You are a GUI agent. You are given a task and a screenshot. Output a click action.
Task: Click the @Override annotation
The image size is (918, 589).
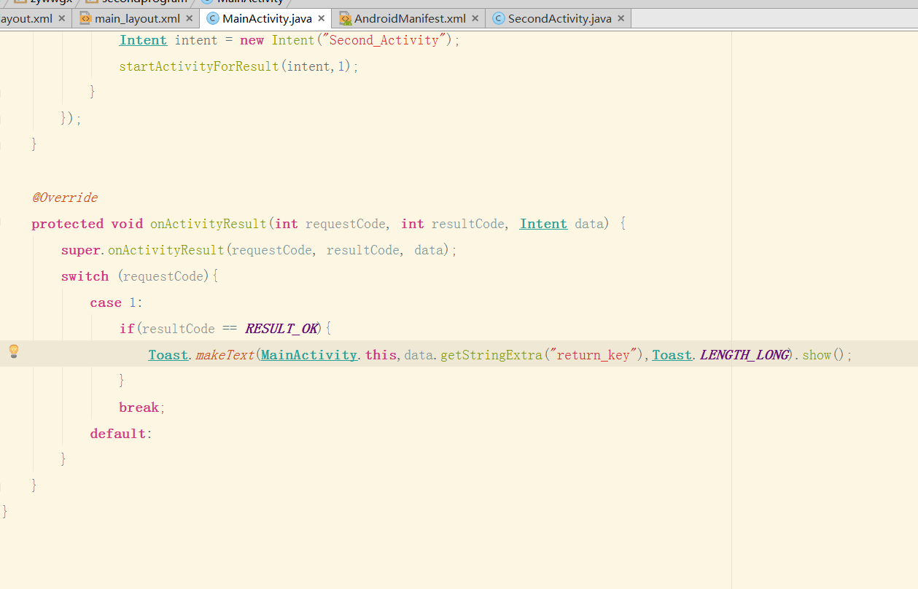[64, 198]
